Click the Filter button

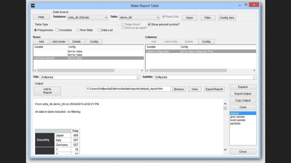pyautogui.click(x=207, y=18)
